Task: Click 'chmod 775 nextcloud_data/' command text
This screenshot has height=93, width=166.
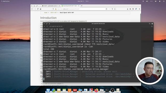Action: pyautogui.click(x=100, y=44)
